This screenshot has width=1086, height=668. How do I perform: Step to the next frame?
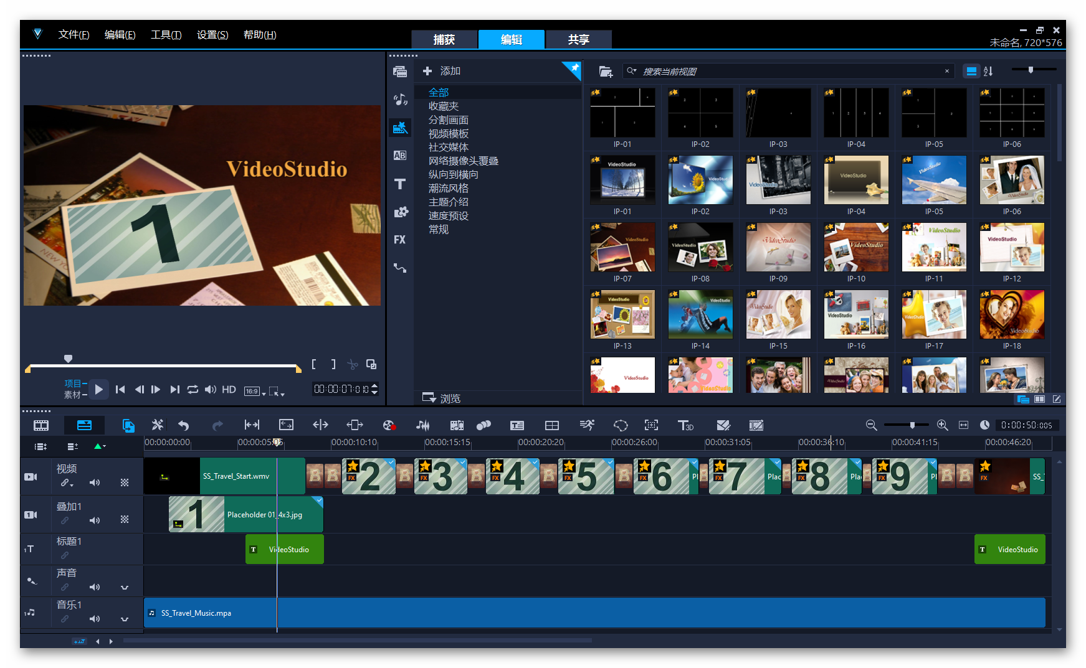pyautogui.click(x=156, y=389)
